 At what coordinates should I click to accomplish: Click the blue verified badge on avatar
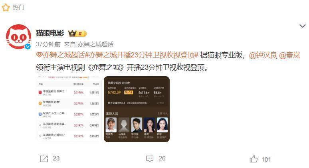(x=28, y=46)
